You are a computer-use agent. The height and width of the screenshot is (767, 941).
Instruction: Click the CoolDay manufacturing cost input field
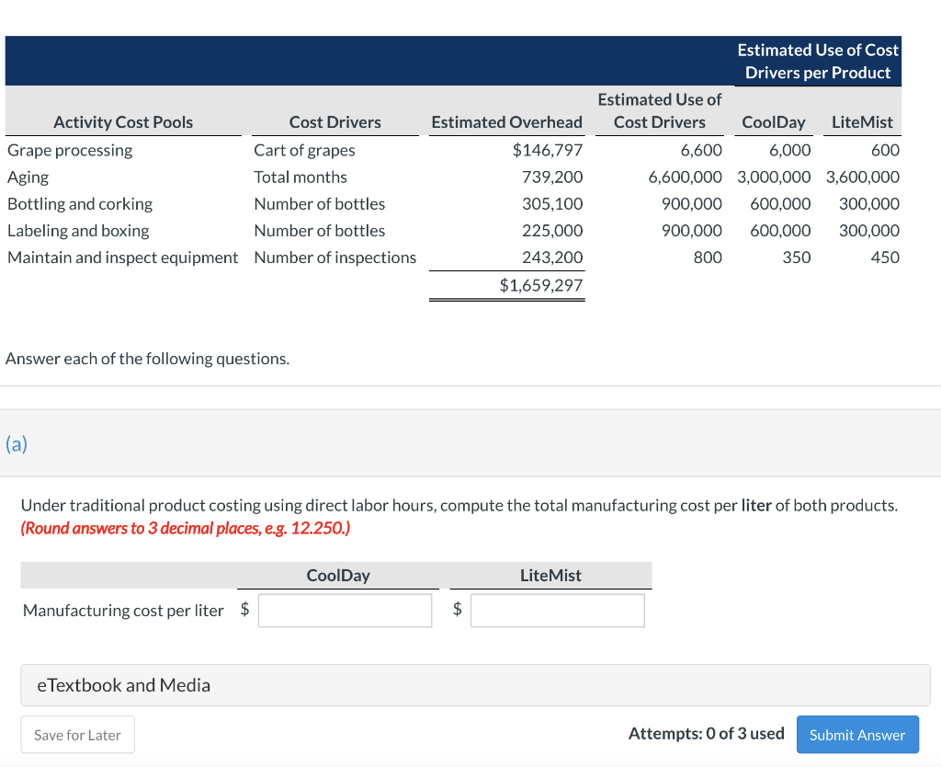tap(345, 610)
